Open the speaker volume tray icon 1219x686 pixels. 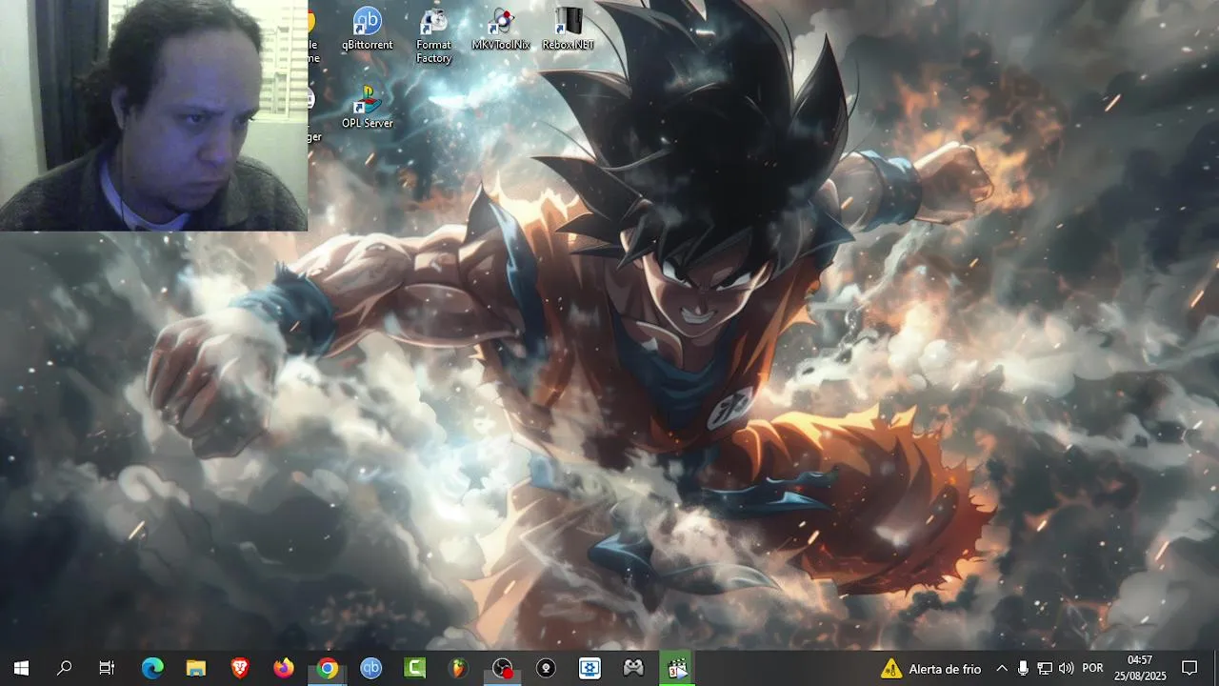pyautogui.click(x=1066, y=669)
